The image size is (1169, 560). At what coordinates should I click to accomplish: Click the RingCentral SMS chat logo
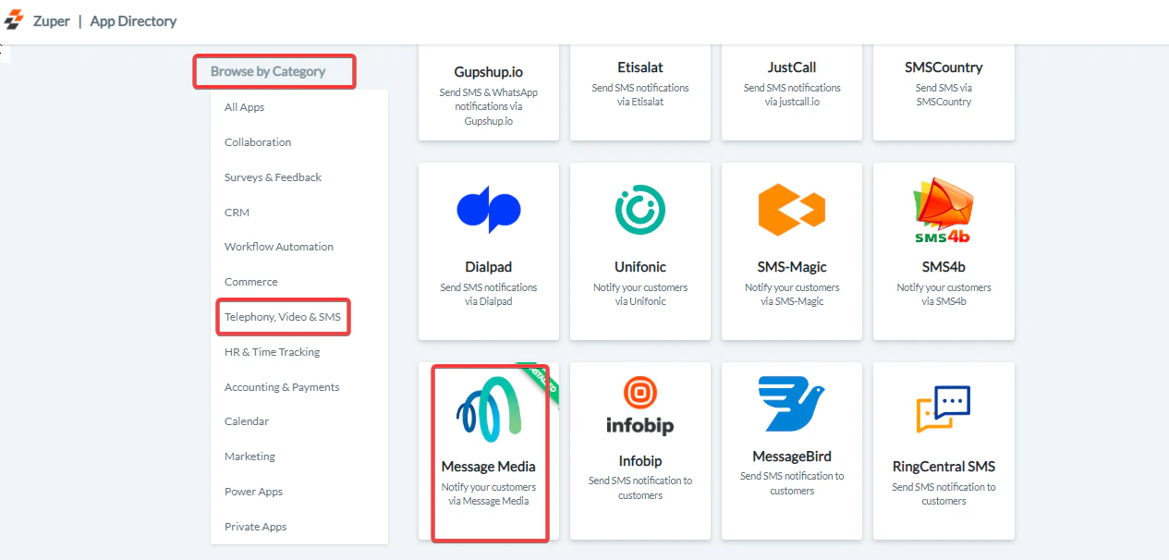944,409
